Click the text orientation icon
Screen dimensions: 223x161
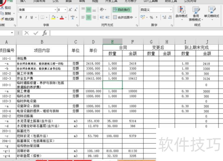coord(102,10)
